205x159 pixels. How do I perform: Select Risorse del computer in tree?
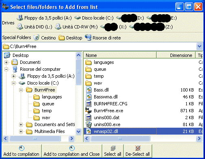[40, 69]
